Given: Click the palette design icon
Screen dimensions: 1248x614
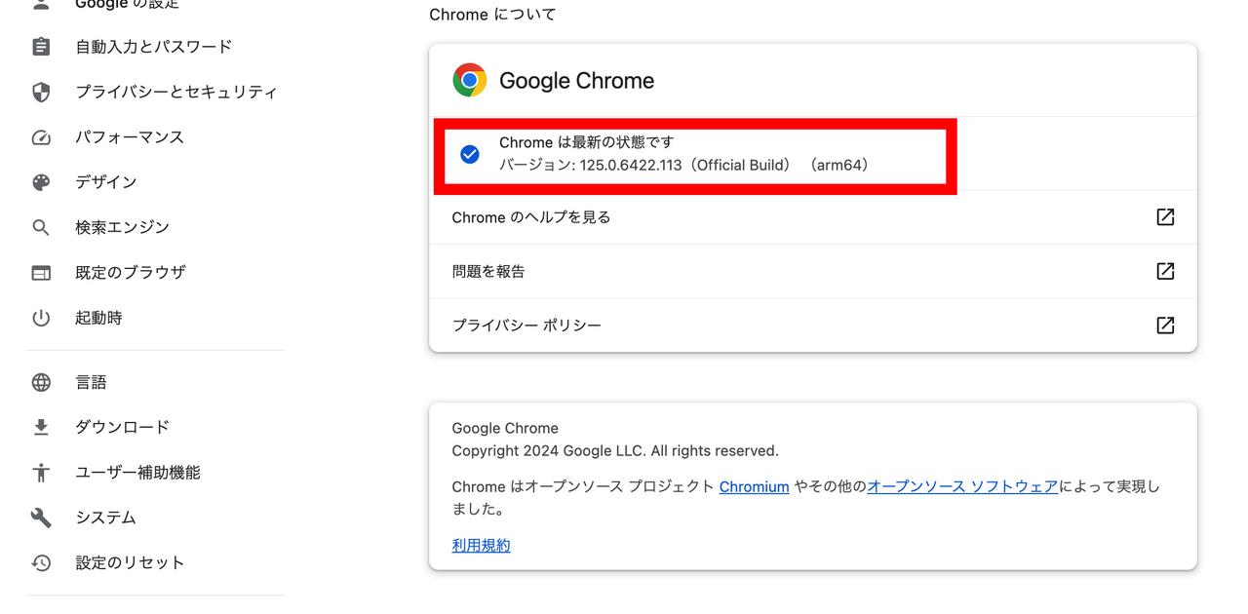Looking at the screenshot, I should pyautogui.click(x=41, y=182).
